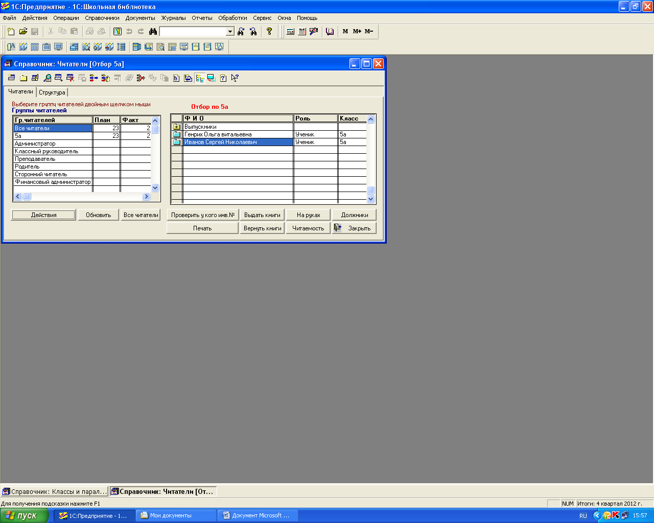Select the Иванов Сергей Николаевич row
The height and width of the screenshot is (523, 654).
point(269,142)
